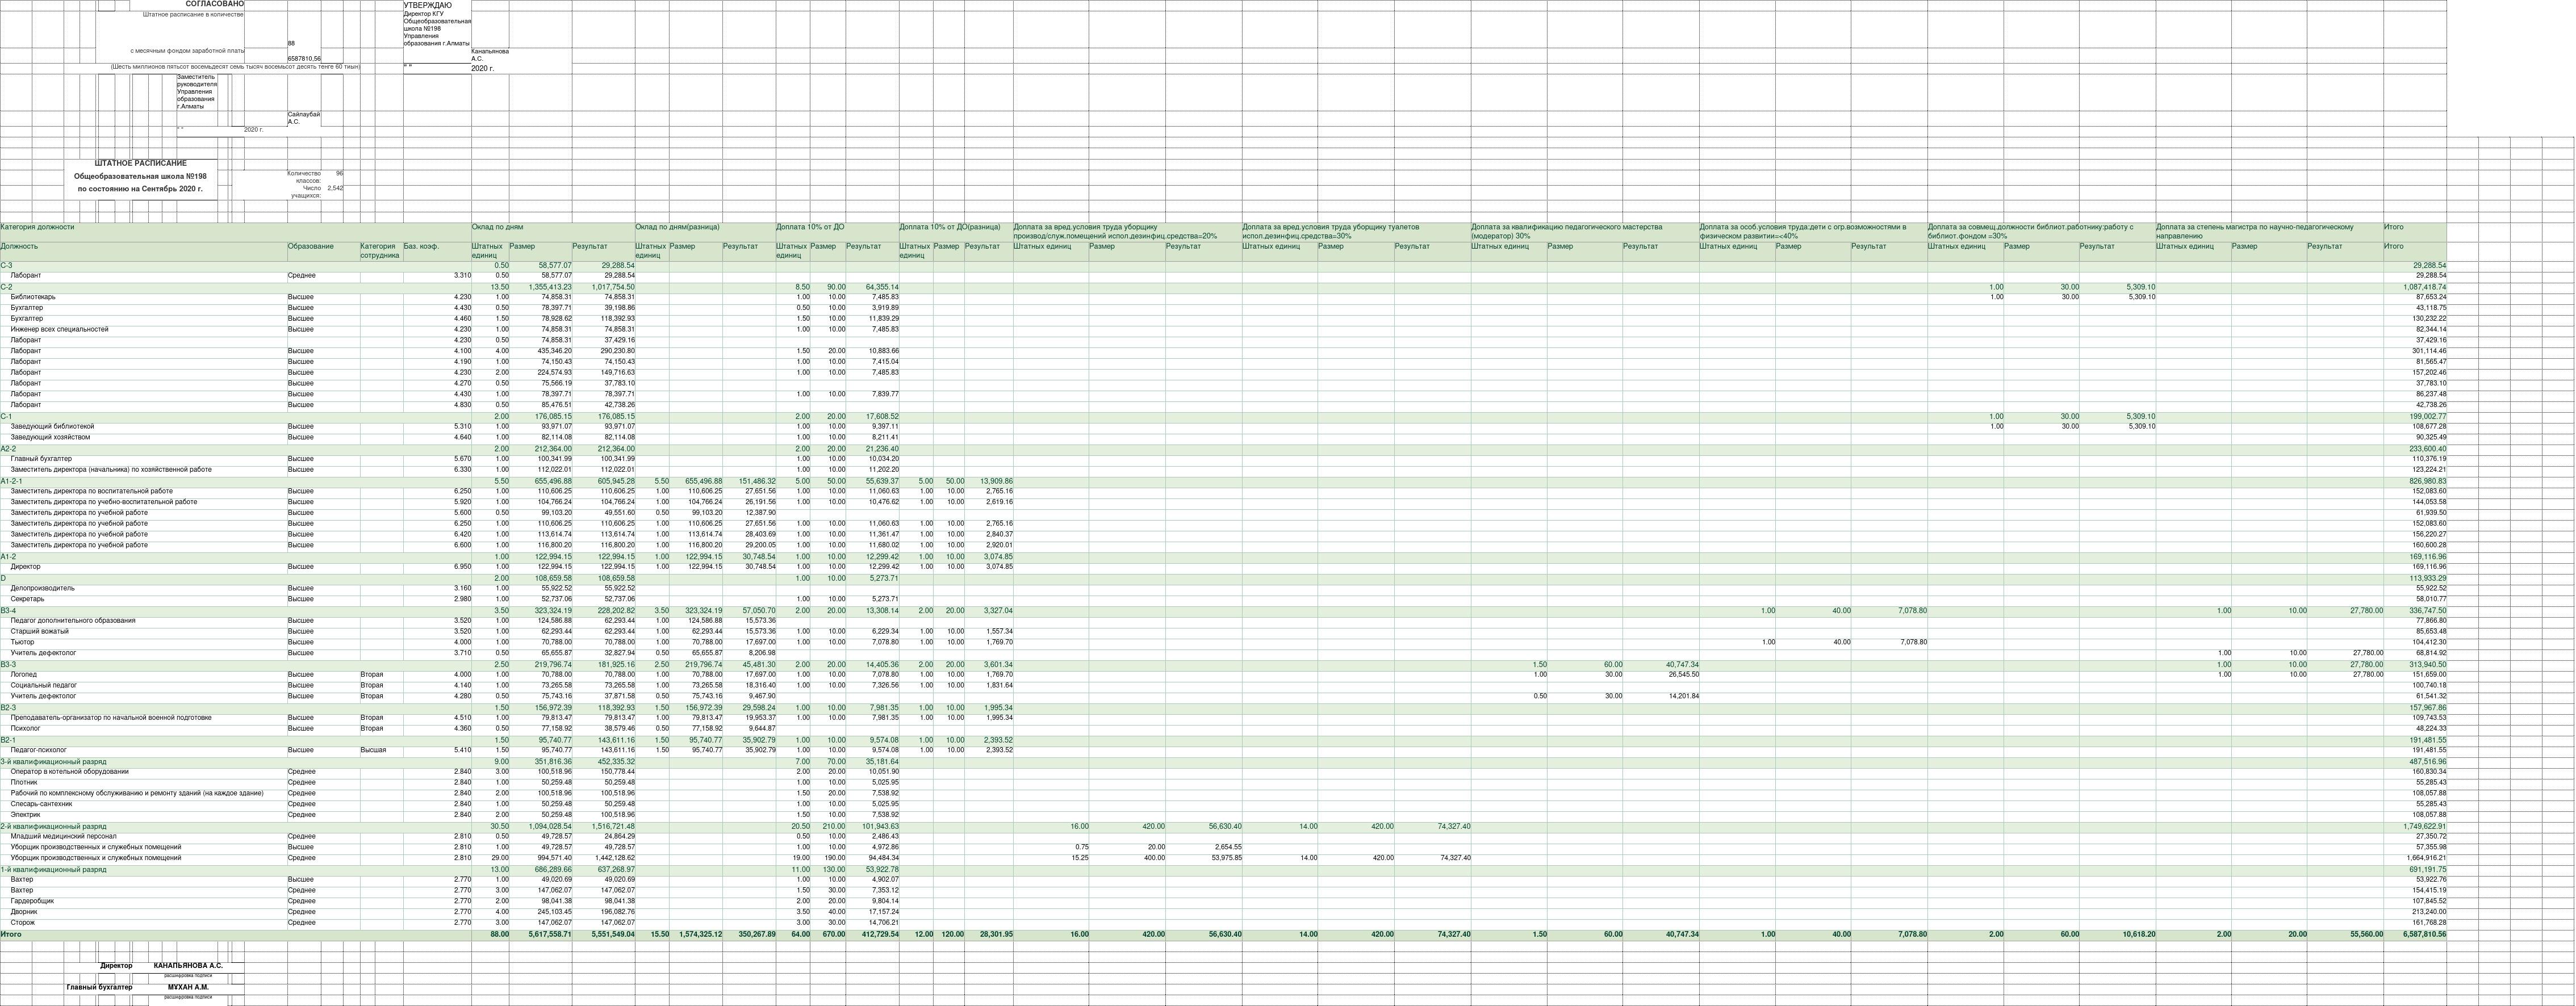
Task: Click the Должность column header
Action: tap(20, 246)
